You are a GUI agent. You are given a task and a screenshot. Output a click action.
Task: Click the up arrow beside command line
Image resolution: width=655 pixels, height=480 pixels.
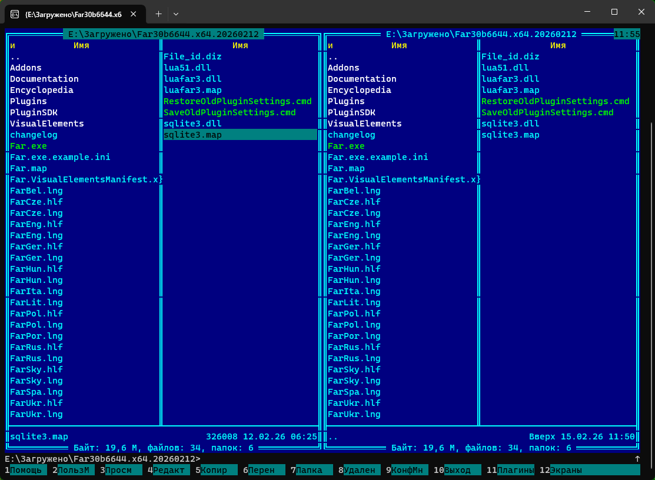pyautogui.click(x=637, y=459)
